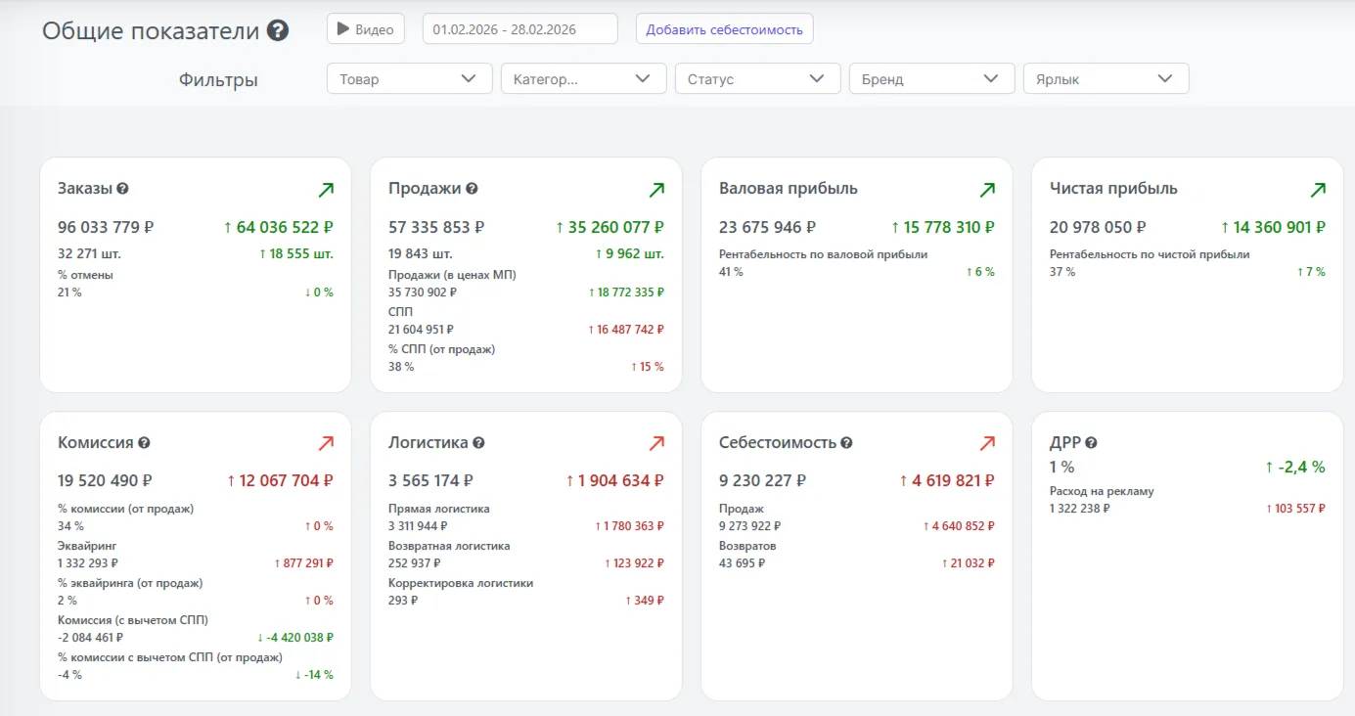Click the commission change -4 420 038 ₽
This screenshot has width=1355, height=716.
coord(294,638)
